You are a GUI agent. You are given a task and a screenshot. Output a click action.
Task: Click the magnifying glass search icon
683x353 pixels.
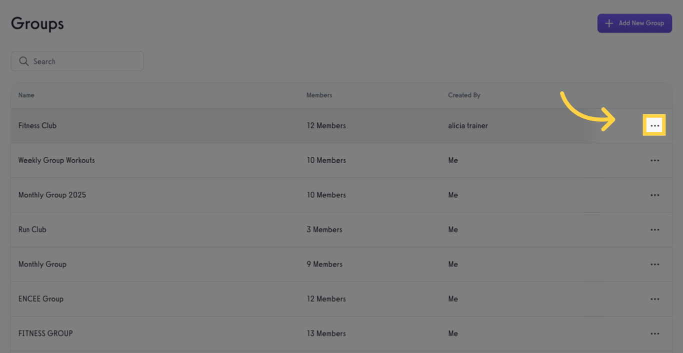(x=23, y=61)
